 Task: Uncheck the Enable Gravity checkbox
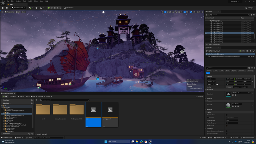[227, 125]
